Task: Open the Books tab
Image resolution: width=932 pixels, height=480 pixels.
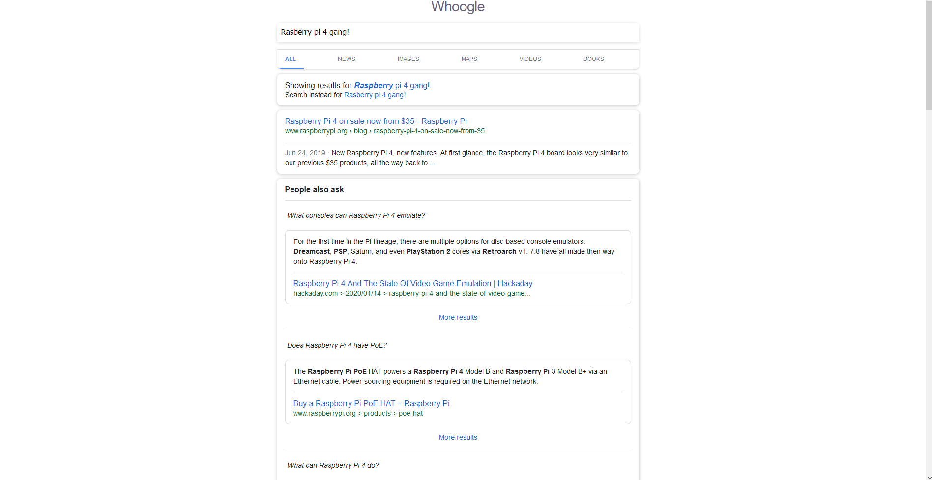Action: point(593,59)
